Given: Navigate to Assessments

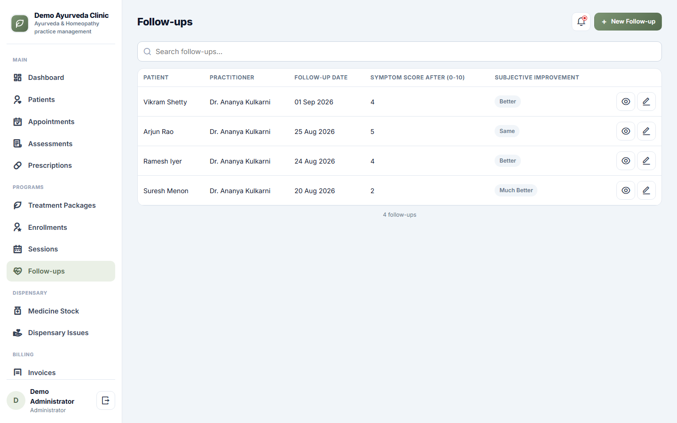Looking at the screenshot, I should click(61, 144).
